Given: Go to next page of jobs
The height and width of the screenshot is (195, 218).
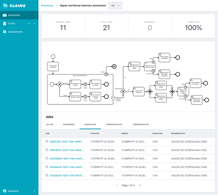Looking at the screenshot, I should 140,185.
